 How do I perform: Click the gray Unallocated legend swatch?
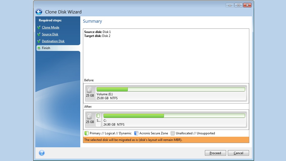pyautogui.click(x=172, y=133)
